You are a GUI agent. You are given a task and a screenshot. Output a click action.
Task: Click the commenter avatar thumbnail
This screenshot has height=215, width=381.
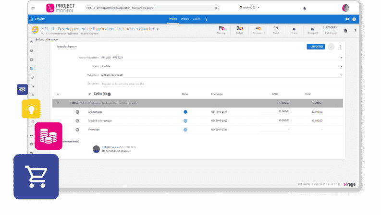tap(96, 149)
